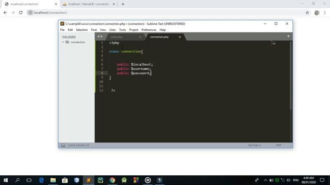
Task: Click the closing php tag on line 12
Action: point(113,90)
